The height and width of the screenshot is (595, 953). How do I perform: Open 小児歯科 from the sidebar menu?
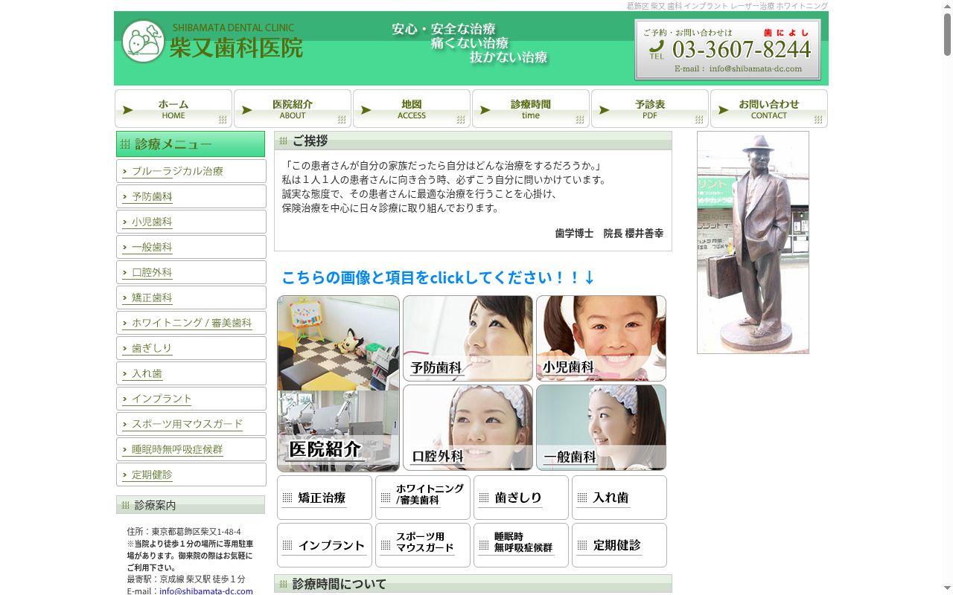pyautogui.click(x=191, y=222)
